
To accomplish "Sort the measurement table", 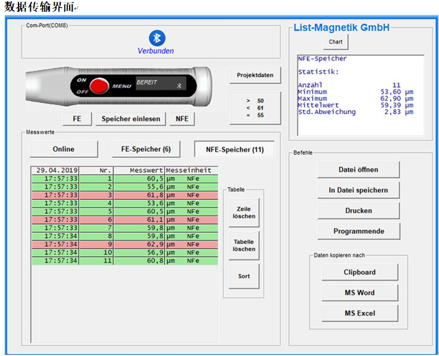I will coord(244,276).
